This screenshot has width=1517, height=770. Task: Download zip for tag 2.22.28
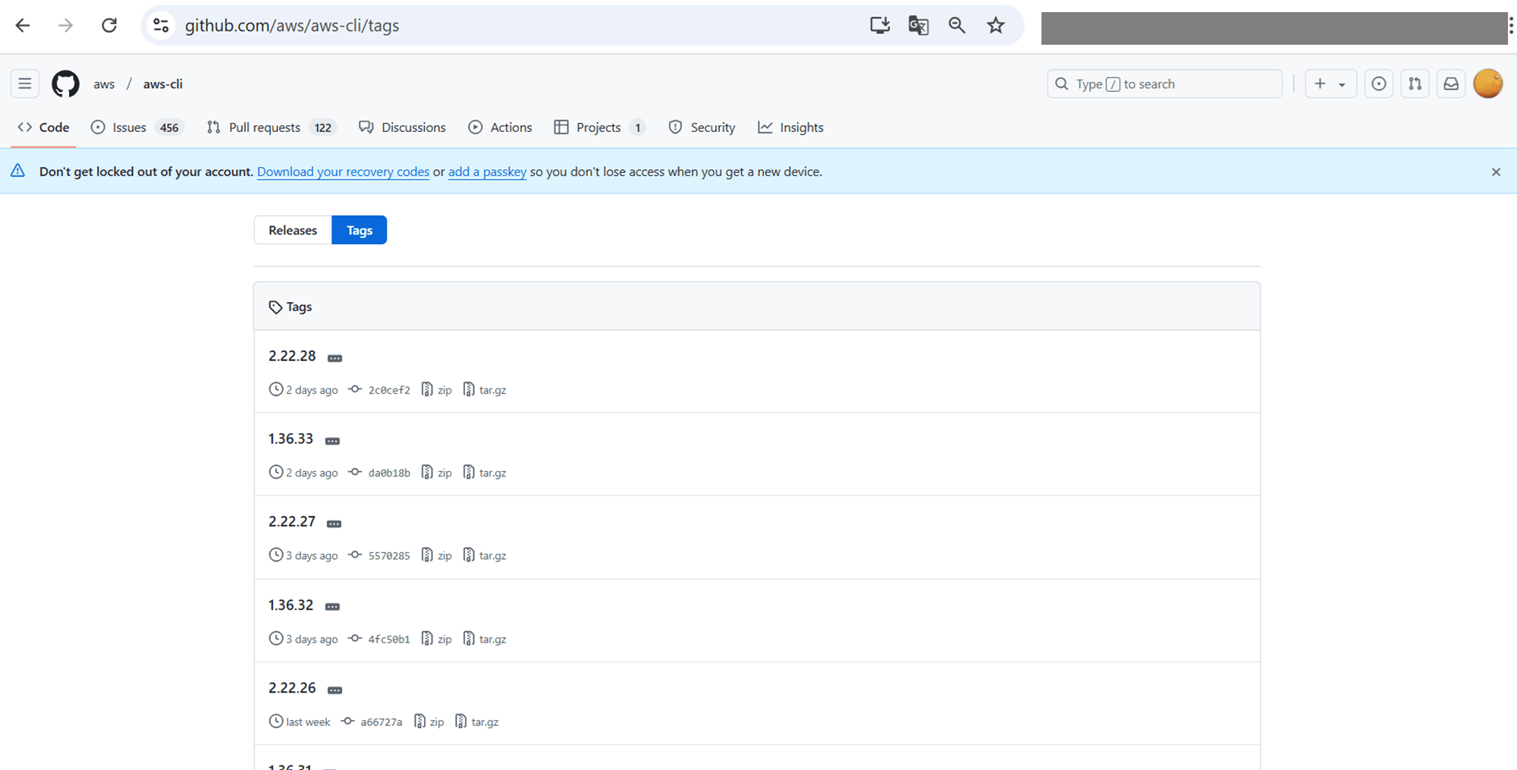(x=437, y=390)
